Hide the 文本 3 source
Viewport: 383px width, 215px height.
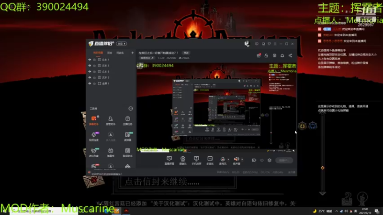(90, 65)
